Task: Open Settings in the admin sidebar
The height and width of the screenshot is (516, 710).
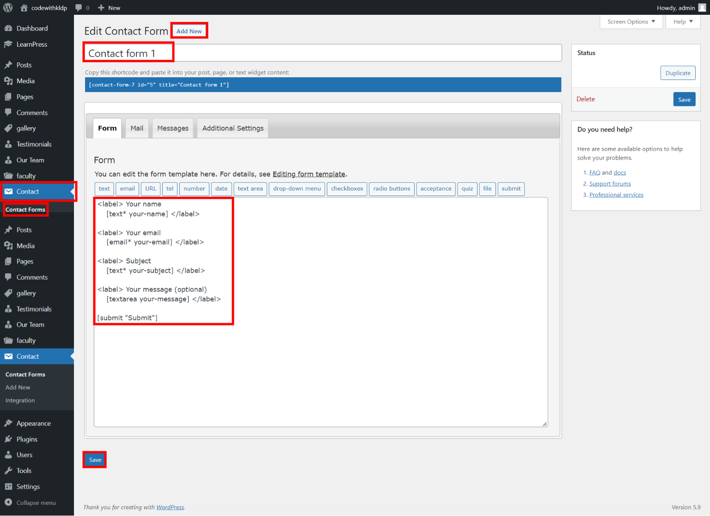Action: click(28, 486)
